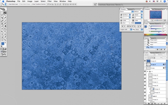The width and height of the screenshot is (168, 105).
Task: Hide the D copy 22 layer
Action: 145,75
